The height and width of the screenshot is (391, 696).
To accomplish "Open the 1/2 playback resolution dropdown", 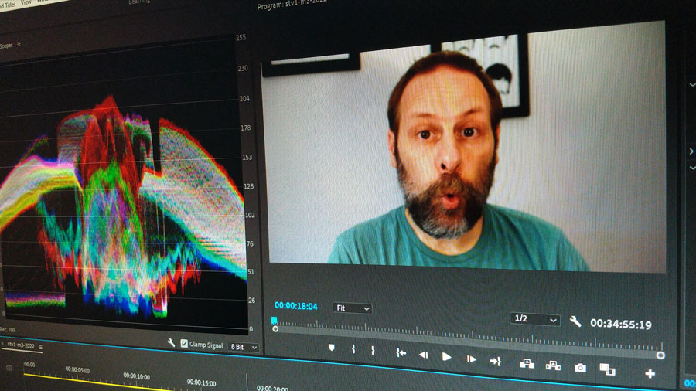I will (x=535, y=318).
